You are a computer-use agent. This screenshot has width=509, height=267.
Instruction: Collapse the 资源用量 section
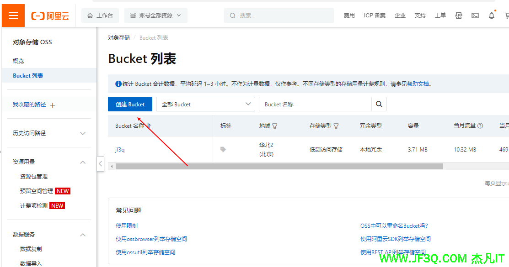pyautogui.click(x=83, y=162)
